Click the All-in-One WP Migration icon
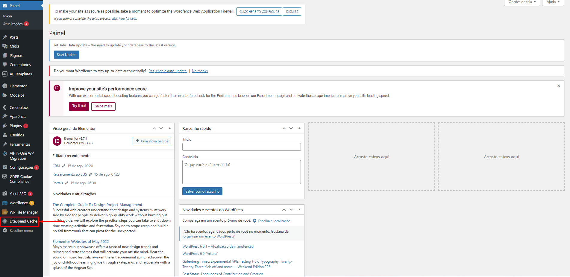 pyautogui.click(x=5, y=153)
